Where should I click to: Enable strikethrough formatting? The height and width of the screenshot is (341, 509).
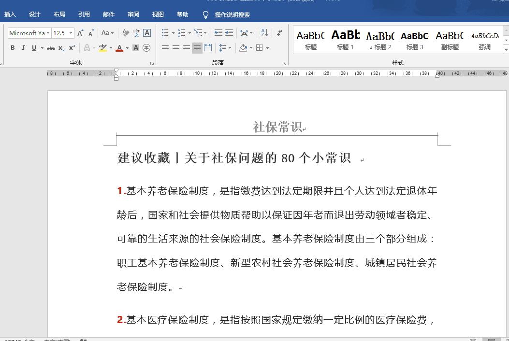[51, 47]
